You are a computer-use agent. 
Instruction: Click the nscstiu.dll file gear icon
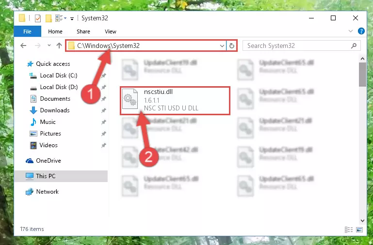point(130,99)
